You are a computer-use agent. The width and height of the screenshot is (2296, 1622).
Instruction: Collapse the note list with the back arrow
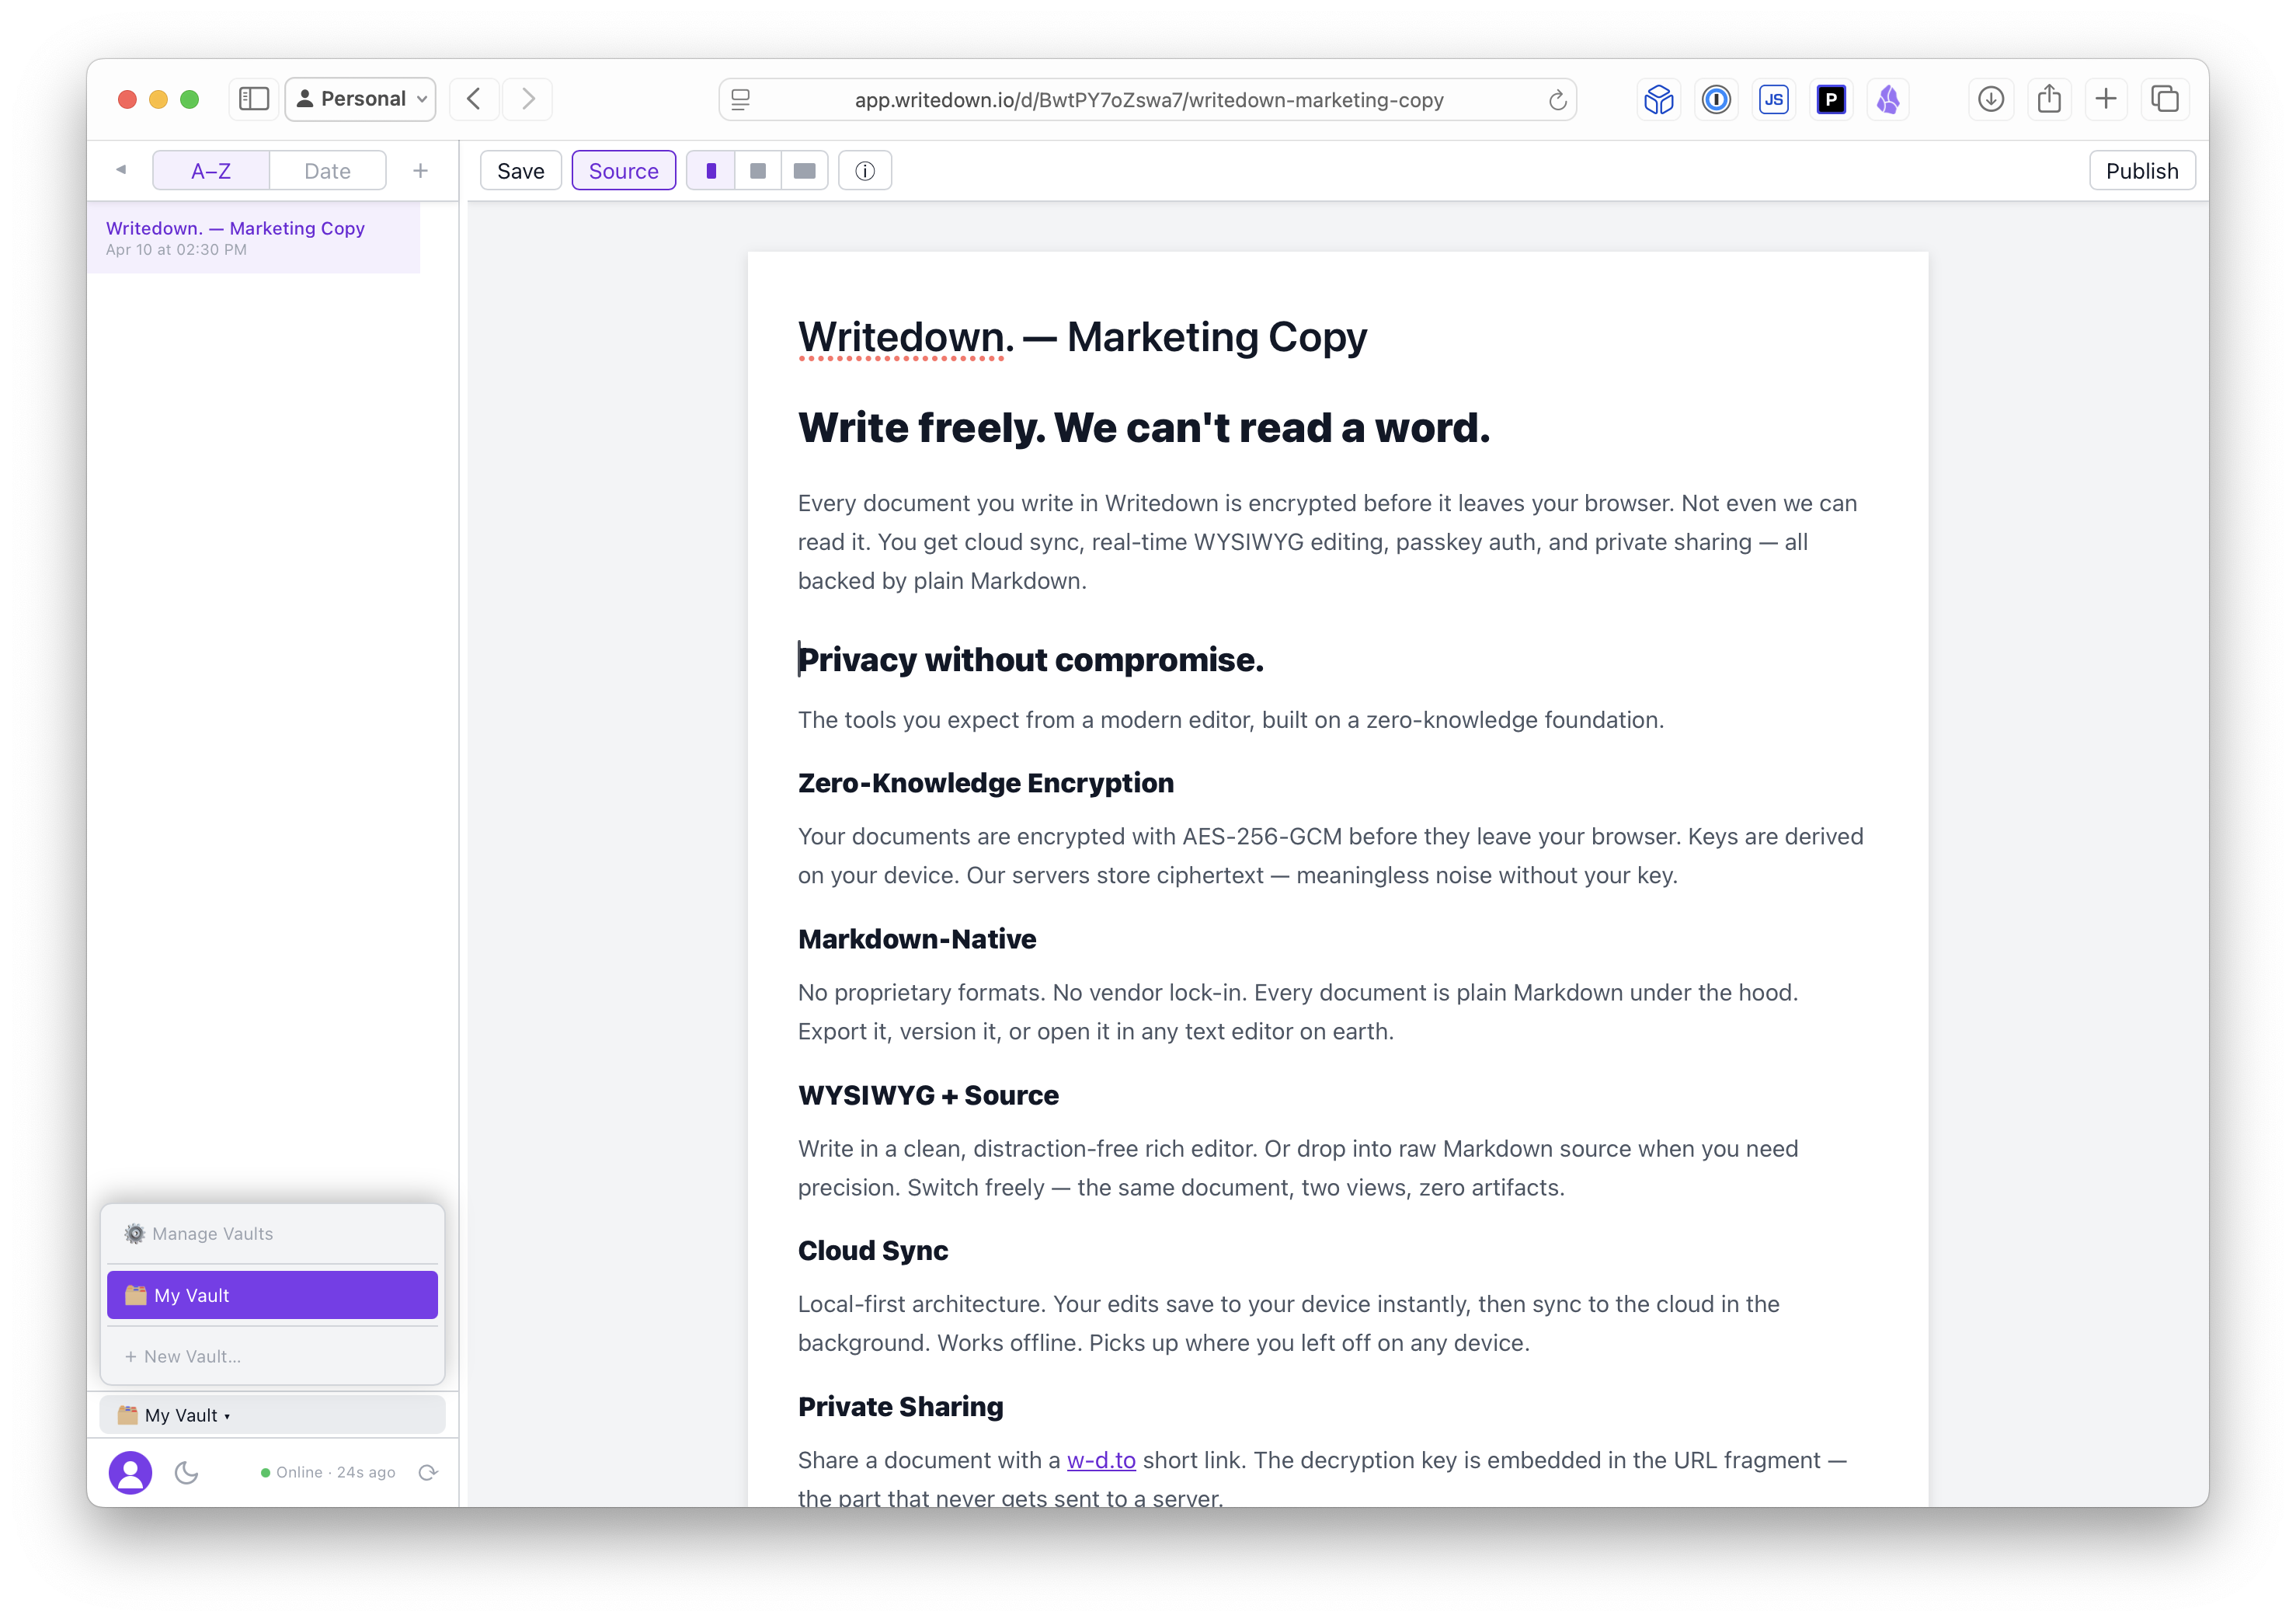120,169
